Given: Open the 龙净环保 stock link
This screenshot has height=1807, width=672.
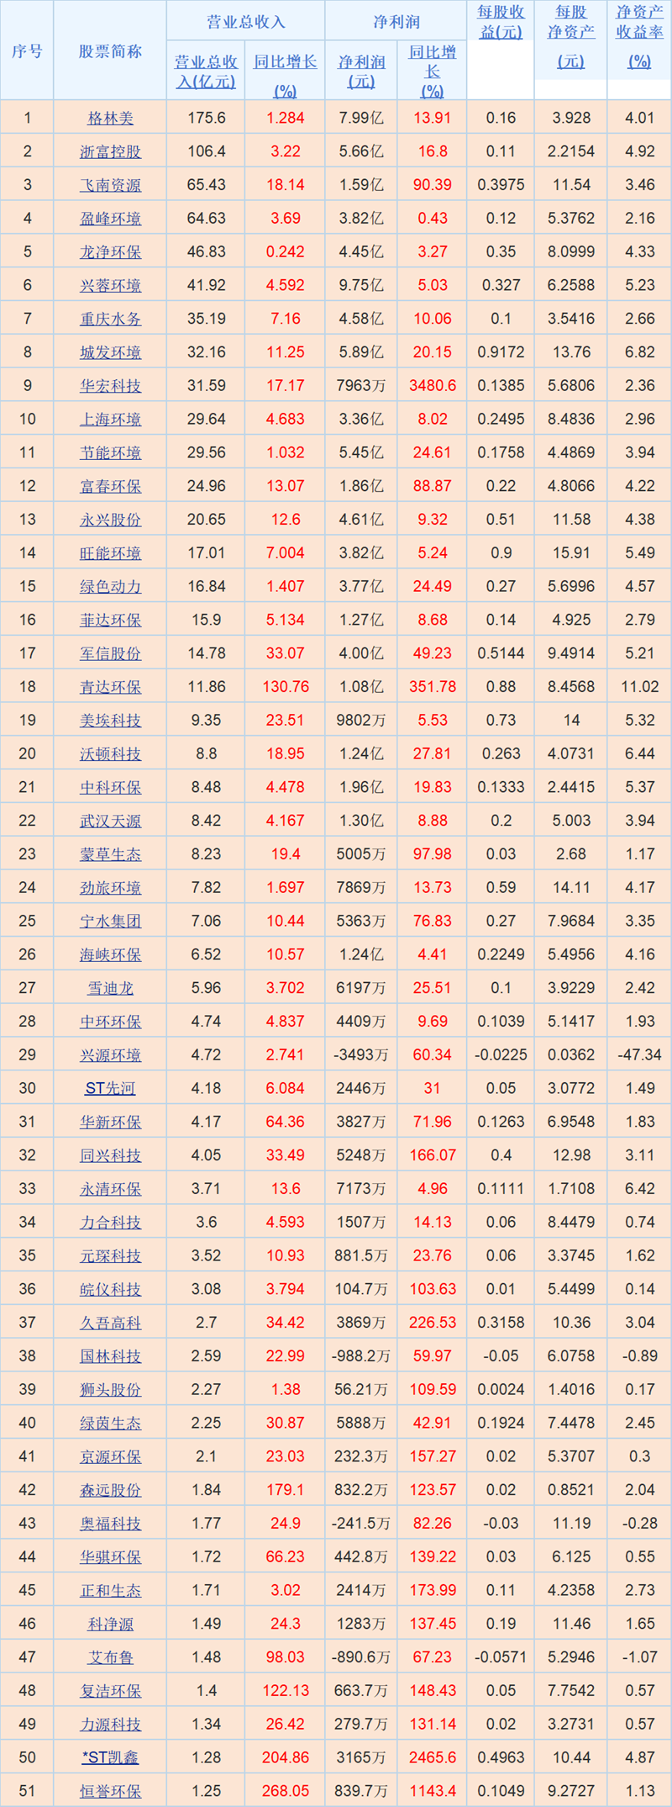Looking at the screenshot, I should click(x=110, y=252).
